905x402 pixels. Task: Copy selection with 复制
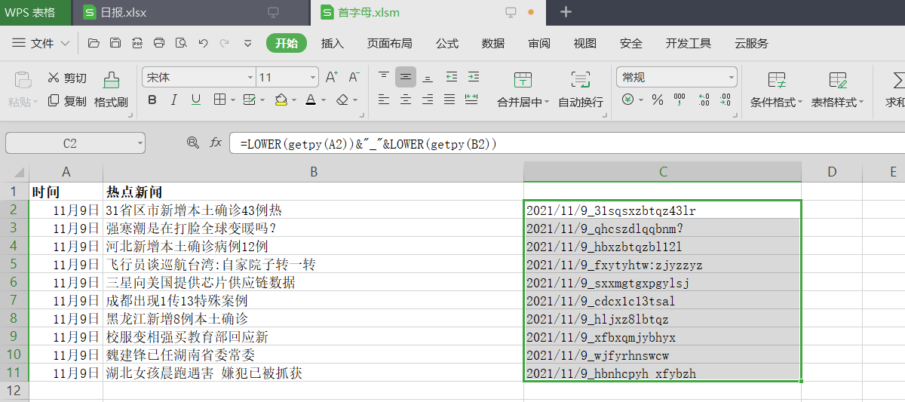click(67, 100)
